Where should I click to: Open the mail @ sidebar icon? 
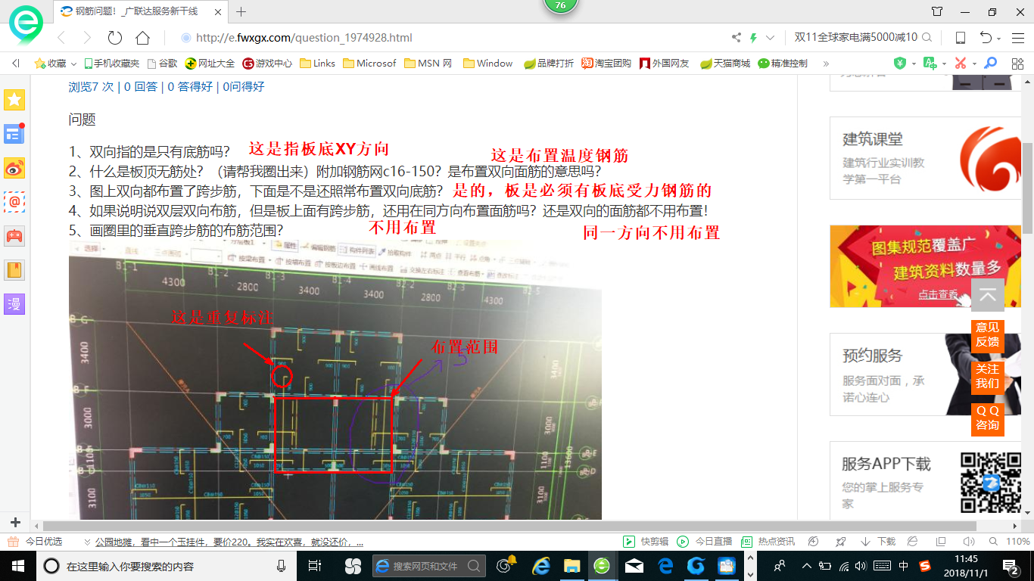(14, 201)
